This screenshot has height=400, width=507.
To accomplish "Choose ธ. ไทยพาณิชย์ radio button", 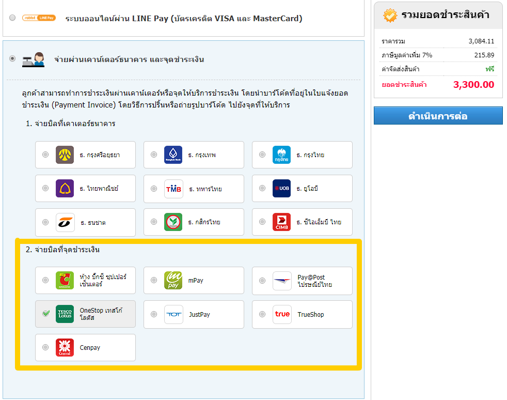I will (45, 188).
